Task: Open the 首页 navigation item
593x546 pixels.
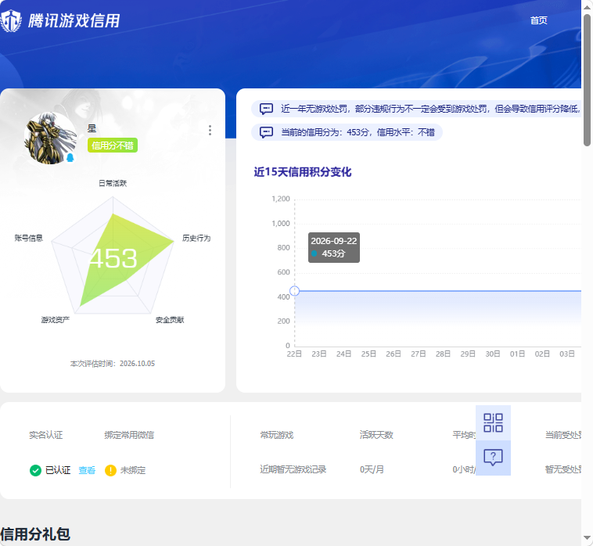Action: point(538,20)
